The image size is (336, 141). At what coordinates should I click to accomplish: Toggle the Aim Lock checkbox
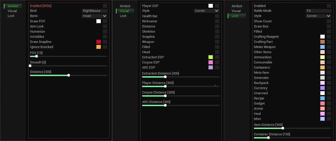[x=105, y=26]
